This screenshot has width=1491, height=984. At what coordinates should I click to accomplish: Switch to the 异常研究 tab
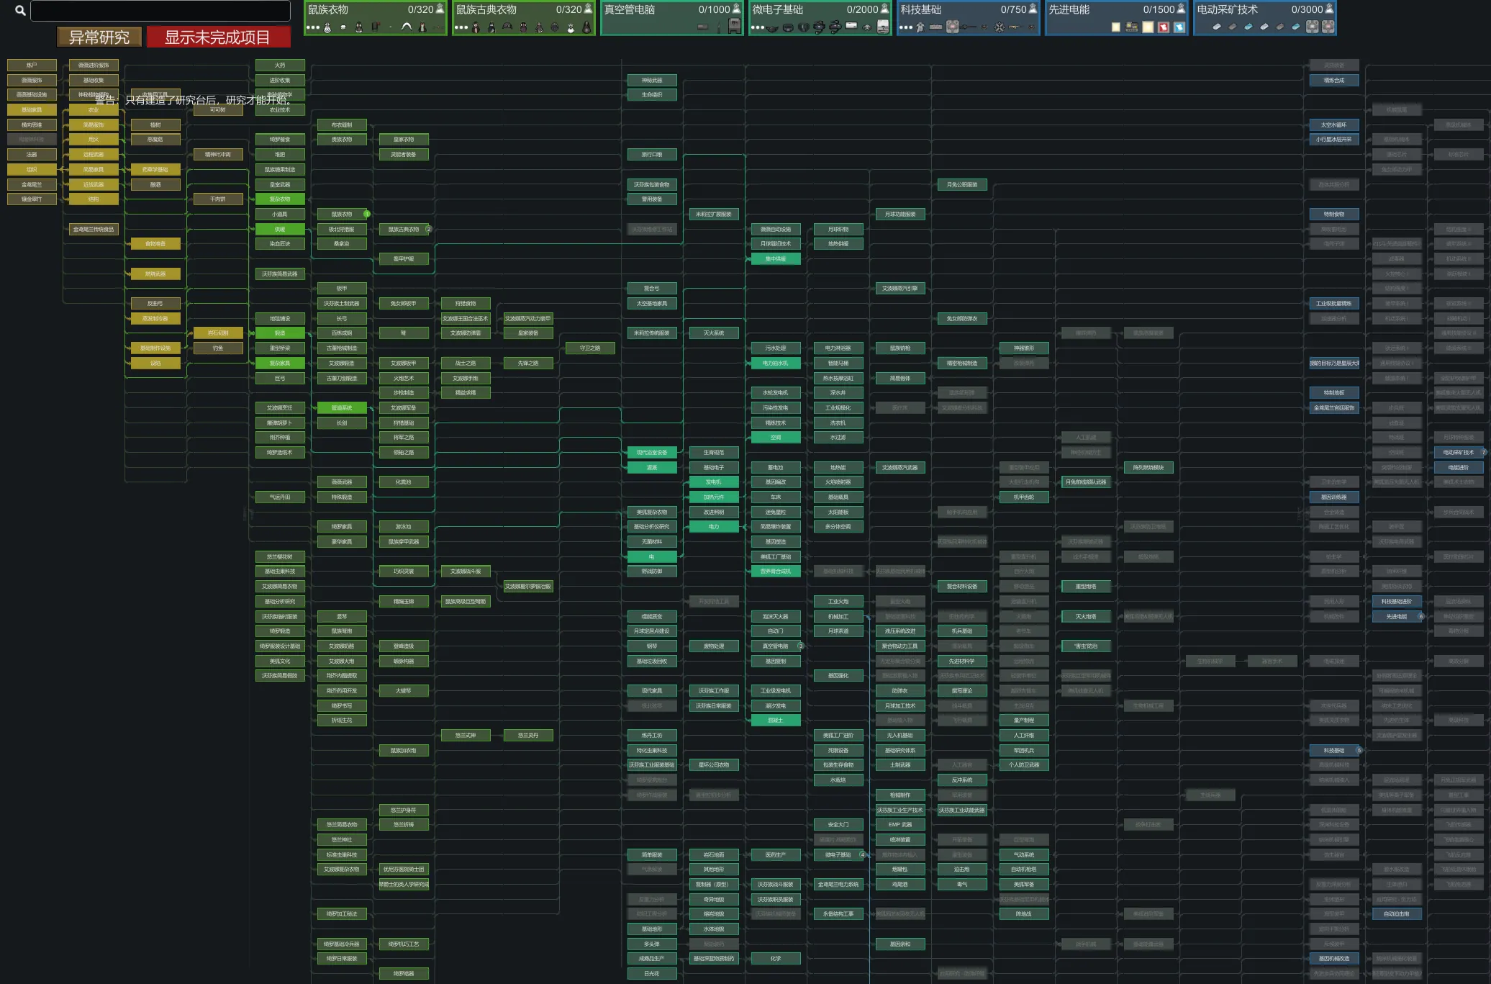[99, 37]
